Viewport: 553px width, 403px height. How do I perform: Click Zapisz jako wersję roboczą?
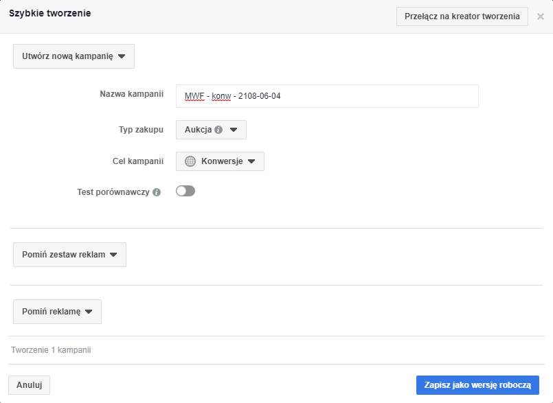477,385
